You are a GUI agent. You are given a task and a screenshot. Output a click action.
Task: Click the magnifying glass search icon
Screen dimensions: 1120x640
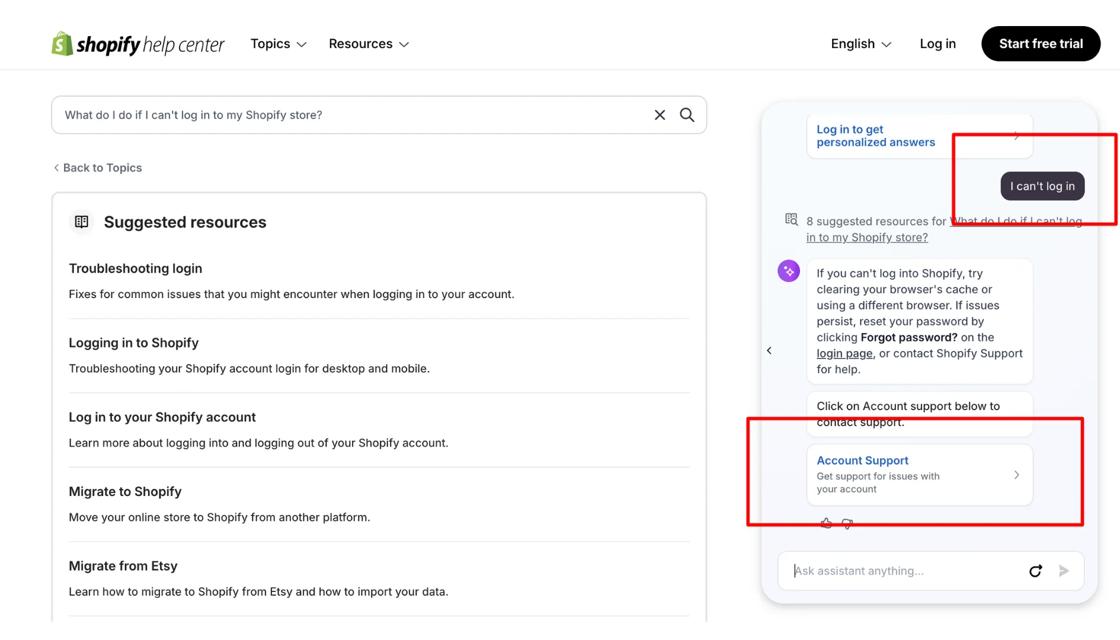point(687,115)
